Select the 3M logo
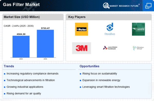This screenshot has height=101, width=154. click(82, 48)
